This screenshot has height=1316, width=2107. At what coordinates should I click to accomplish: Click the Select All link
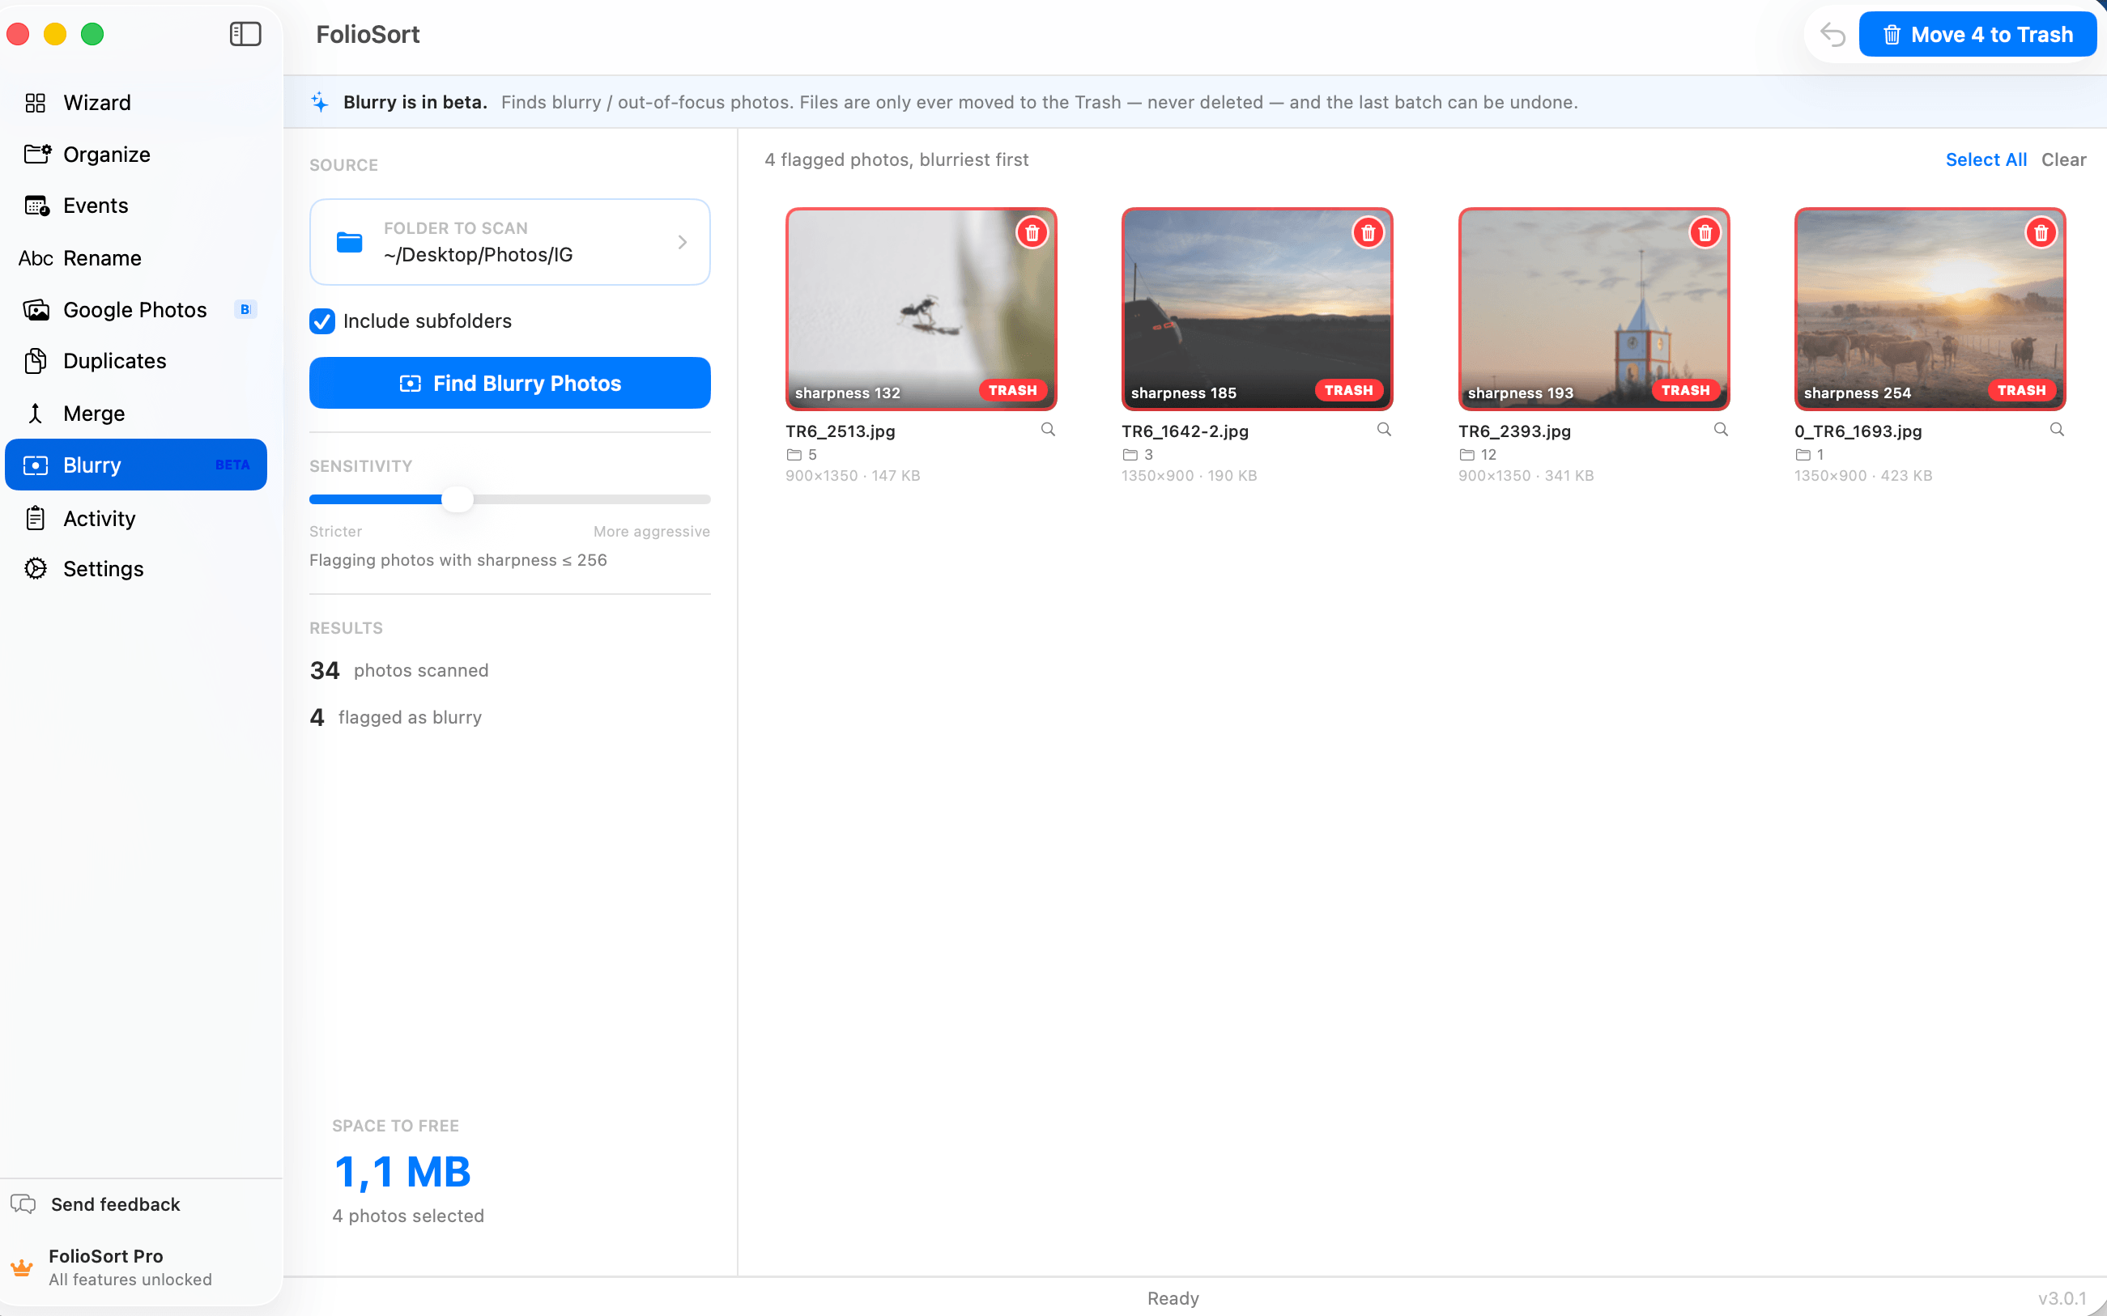click(1986, 159)
